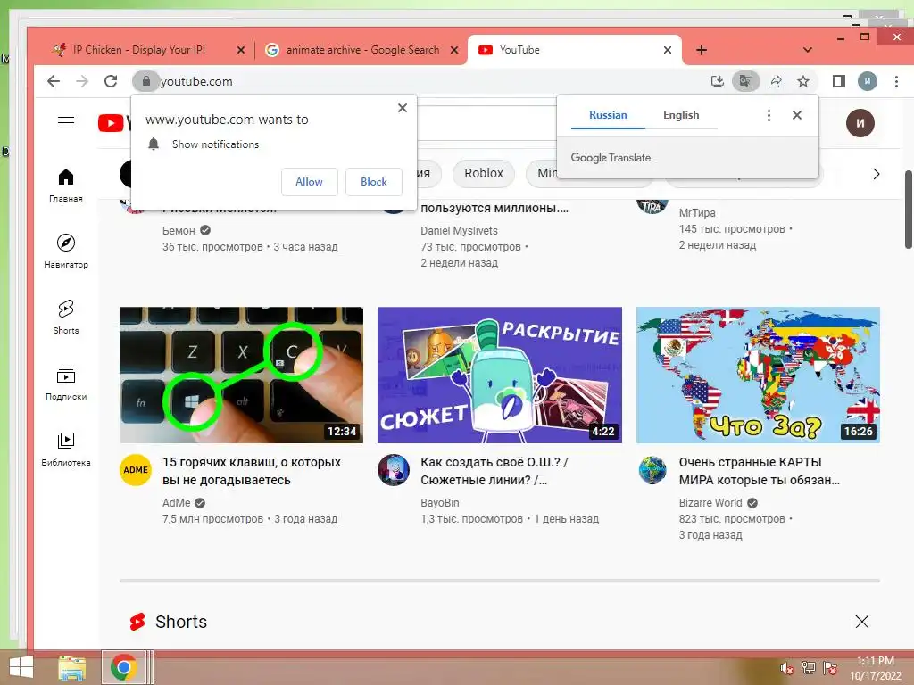The image size is (914, 685).
Task: Open video title Очень странные КАРТЫ МИРА
Action: pos(759,471)
